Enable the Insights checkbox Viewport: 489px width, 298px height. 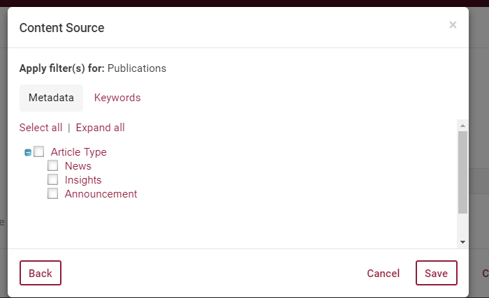(x=53, y=180)
